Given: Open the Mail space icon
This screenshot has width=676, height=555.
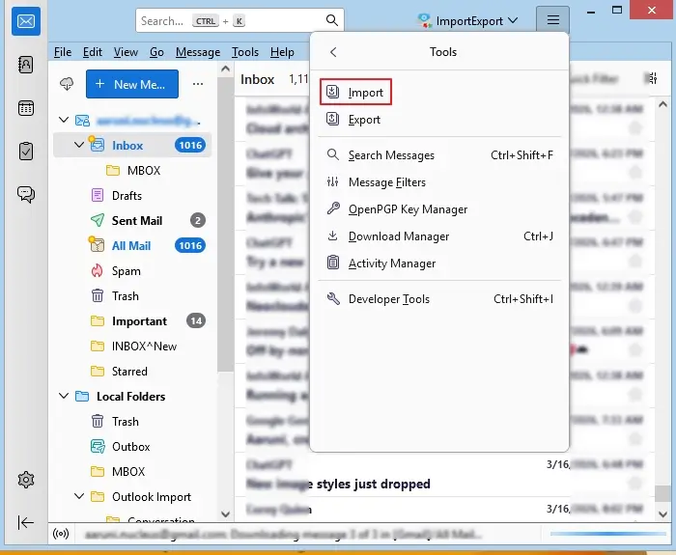Looking at the screenshot, I should click(26, 20).
